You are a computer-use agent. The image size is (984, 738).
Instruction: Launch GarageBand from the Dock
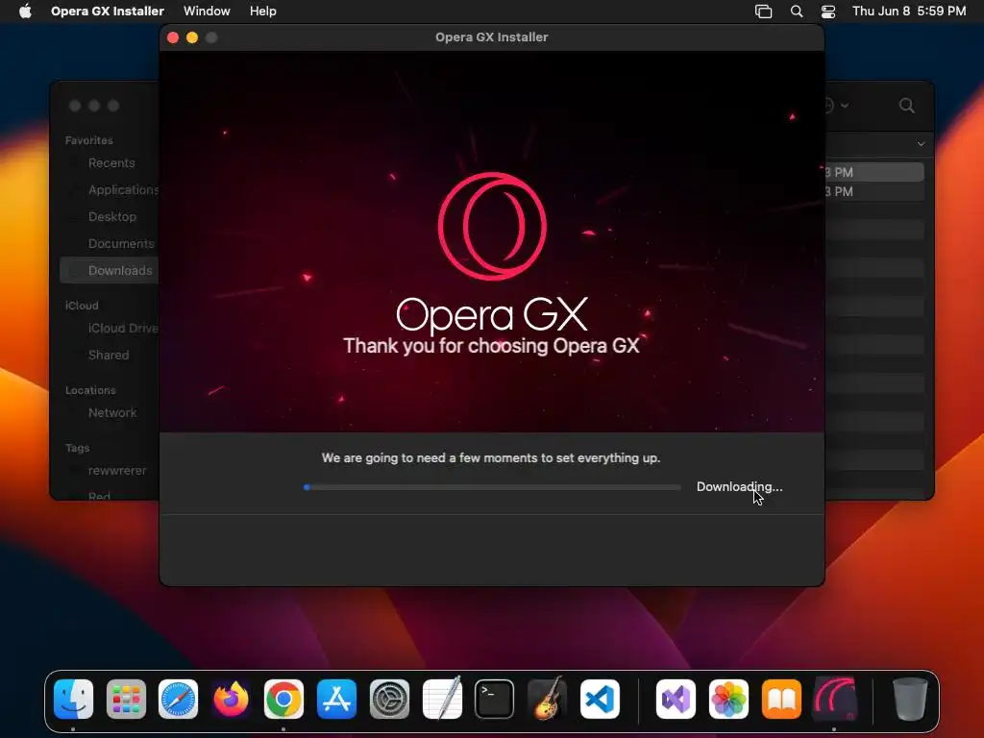coord(547,698)
